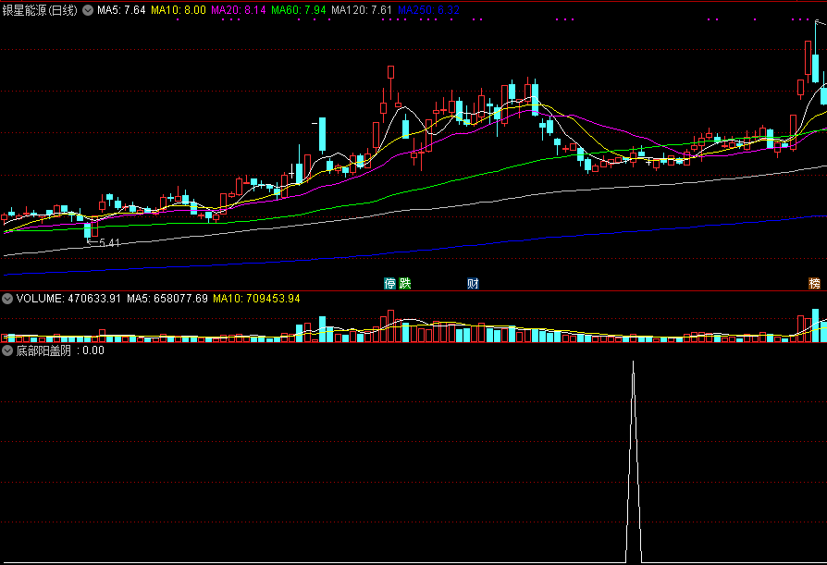Select the MA10: 8.00 moving average label
This screenshot has width=827, height=565.
tap(179, 10)
